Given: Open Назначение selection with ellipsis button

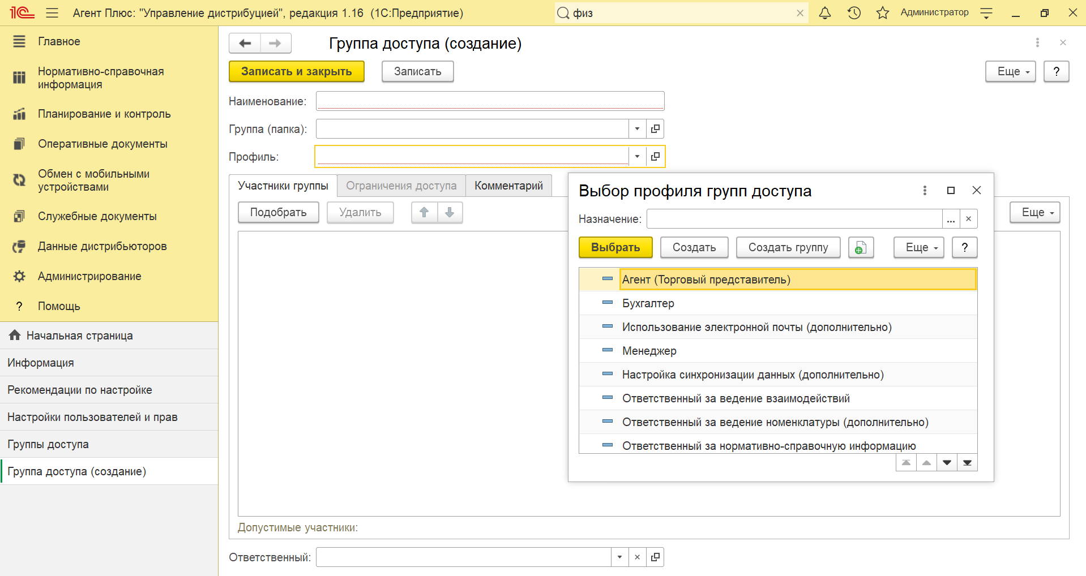Looking at the screenshot, I should click(x=951, y=219).
